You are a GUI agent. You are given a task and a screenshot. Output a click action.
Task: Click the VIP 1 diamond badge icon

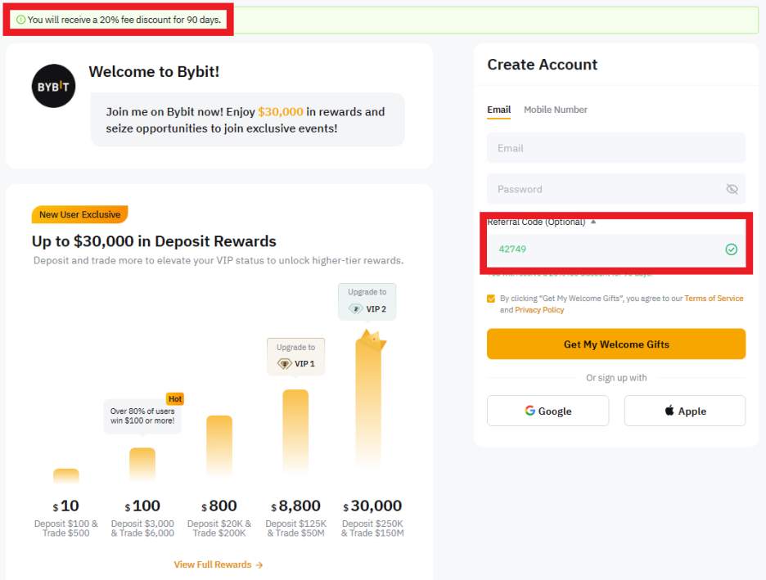[284, 364]
